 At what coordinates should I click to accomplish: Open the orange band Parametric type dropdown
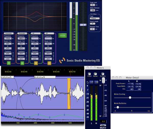[x=22, y=33]
